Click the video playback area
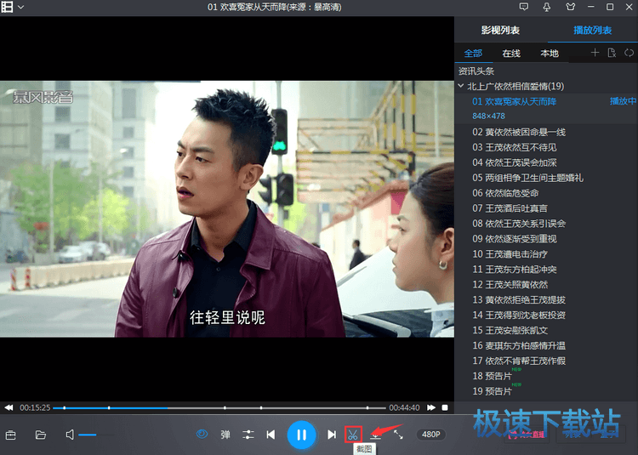This screenshot has height=455, width=638. click(x=227, y=208)
